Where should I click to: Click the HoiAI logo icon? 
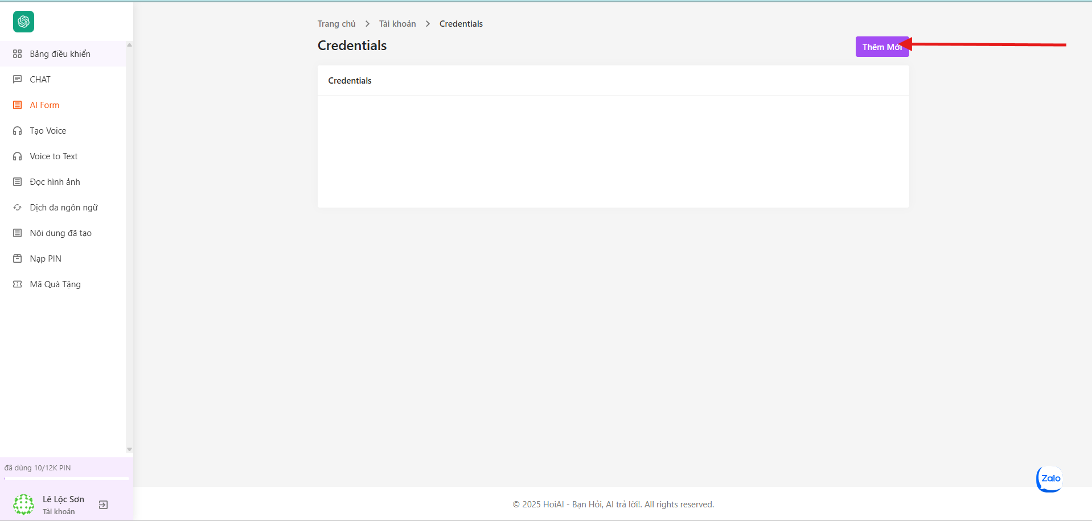(23, 22)
